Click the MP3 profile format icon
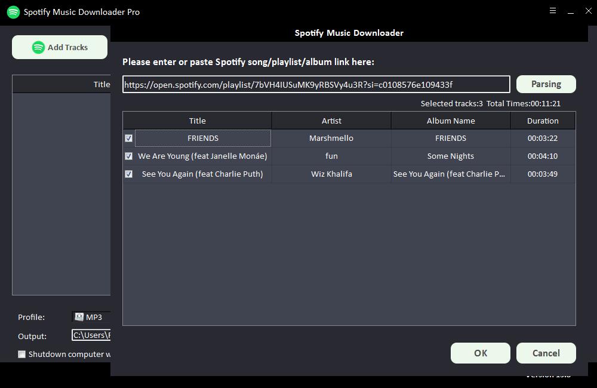Viewport: 597px width, 388px height. point(79,317)
